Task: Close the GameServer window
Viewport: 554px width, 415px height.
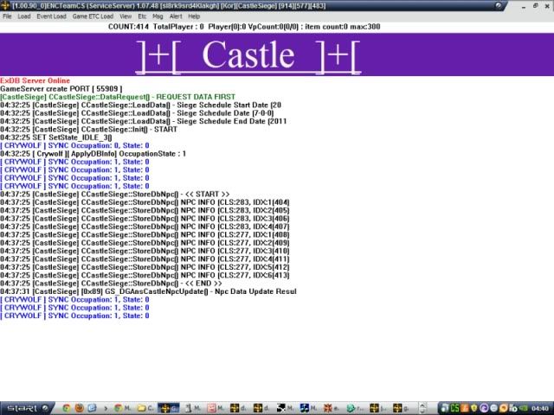Action: tap(546, 5)
